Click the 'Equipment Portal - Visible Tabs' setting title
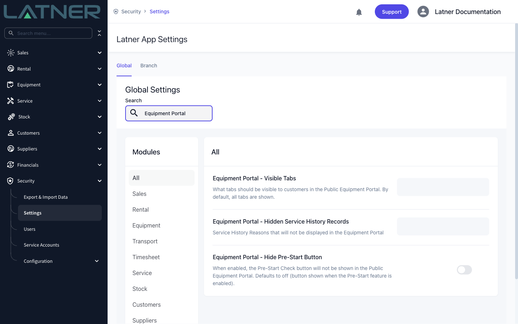This screenshot has width=518, height=324. pyautogui.click(x=254, y=178)
